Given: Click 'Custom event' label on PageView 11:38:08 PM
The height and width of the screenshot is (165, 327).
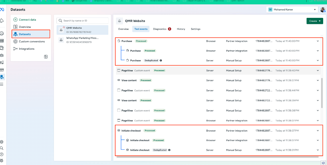Looking at the screenshot, I should [x=142, y=111].
